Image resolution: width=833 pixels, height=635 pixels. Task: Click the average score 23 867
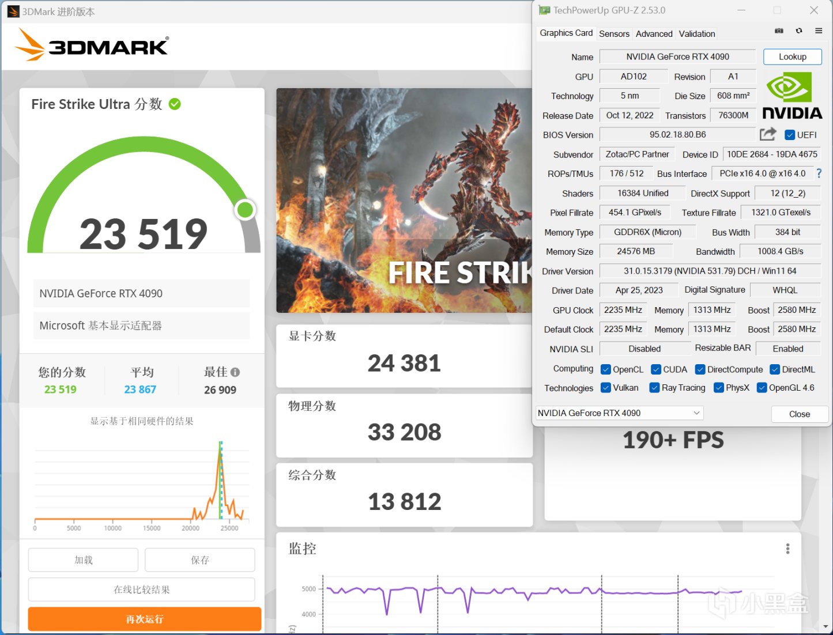coord(140,390)
